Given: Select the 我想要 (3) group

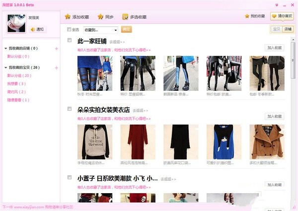Looking at the screenshot, I should 16,84.
